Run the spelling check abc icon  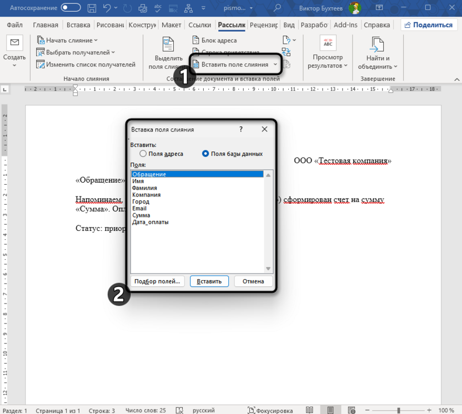pyautogui.click(x=158, y=8)
